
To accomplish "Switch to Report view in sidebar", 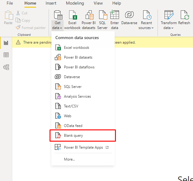I will [x=6, y=43].
